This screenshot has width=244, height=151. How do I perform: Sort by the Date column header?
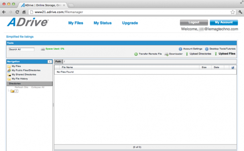click(218, 68)
